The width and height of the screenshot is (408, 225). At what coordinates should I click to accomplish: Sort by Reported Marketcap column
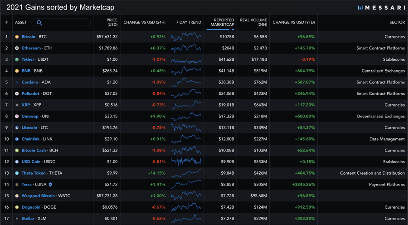220,22
